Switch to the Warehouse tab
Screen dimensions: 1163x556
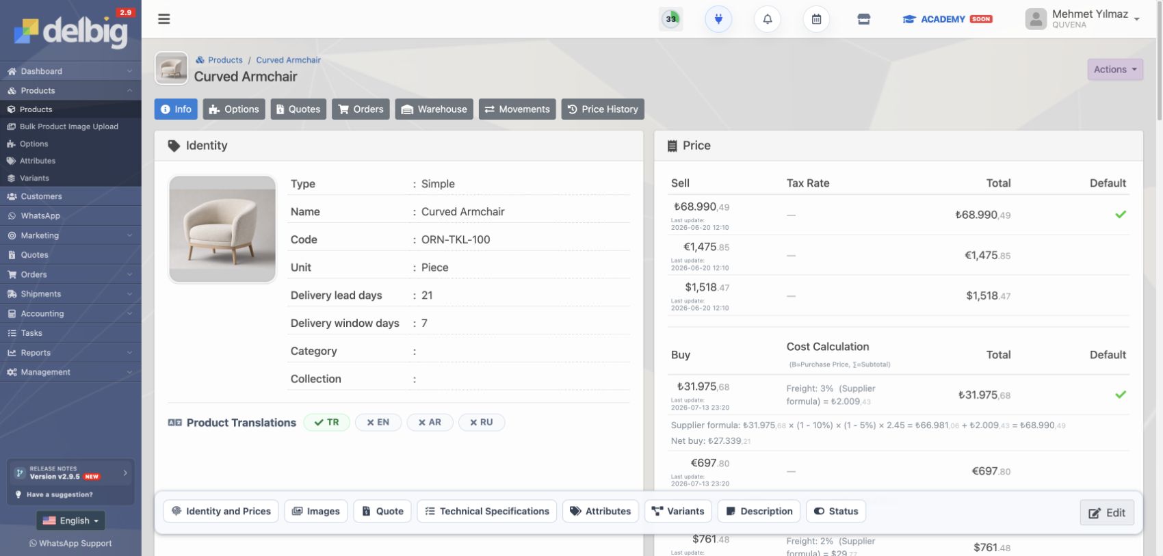[434, 109]
